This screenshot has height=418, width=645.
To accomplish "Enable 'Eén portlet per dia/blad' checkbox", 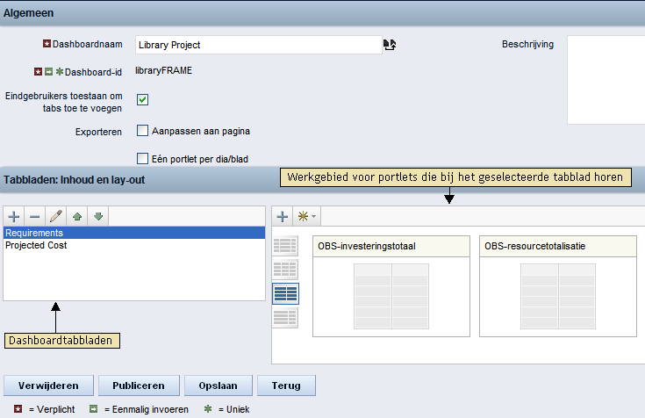I will click(x=142, y=159).
